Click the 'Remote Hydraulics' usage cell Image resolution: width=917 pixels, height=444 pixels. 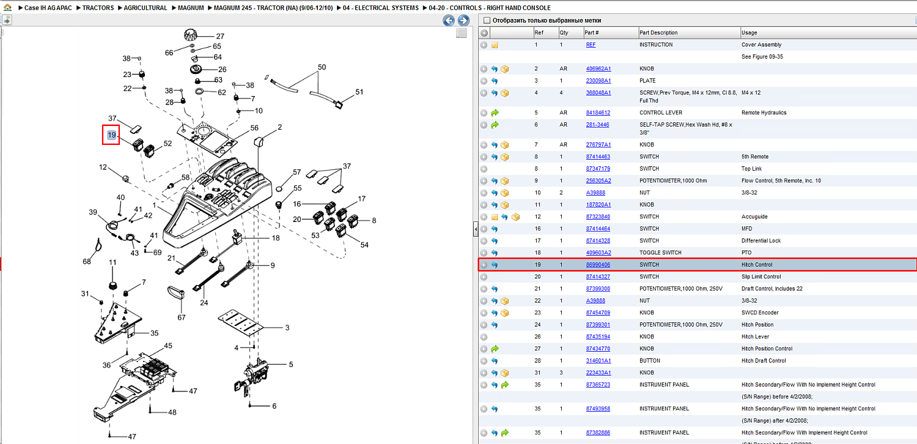(x=764, y=113)
